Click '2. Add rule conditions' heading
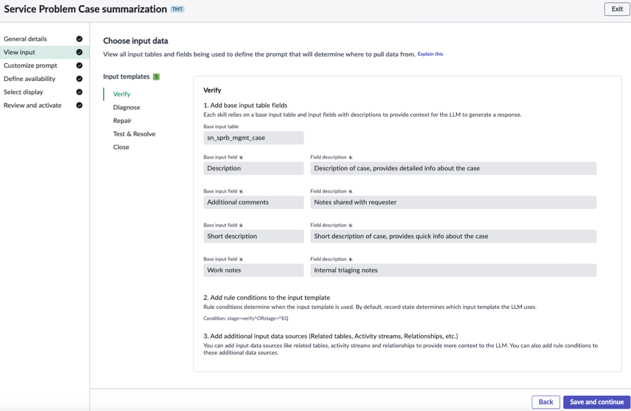 [x=267, y=298]
